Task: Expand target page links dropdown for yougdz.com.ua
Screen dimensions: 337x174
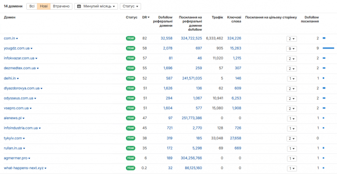Action: 291,49
